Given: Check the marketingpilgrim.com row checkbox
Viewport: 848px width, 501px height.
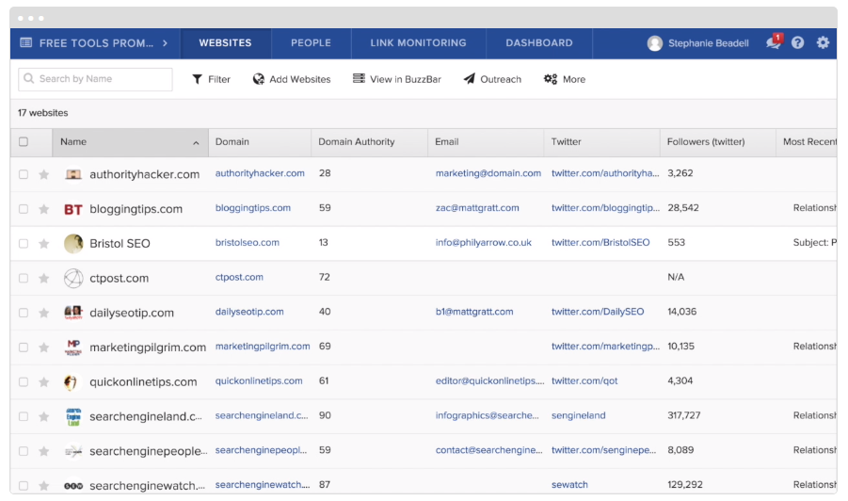Looking at the screenshot, I should click(x=24, y=347).
